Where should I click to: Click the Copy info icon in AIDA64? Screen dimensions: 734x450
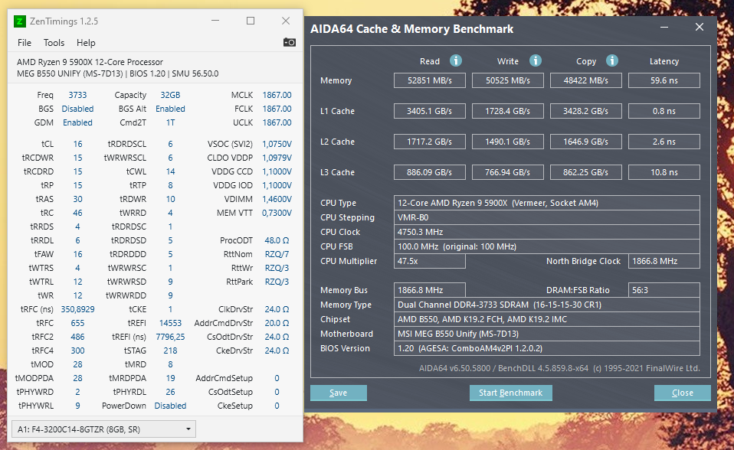pos(612,60)
